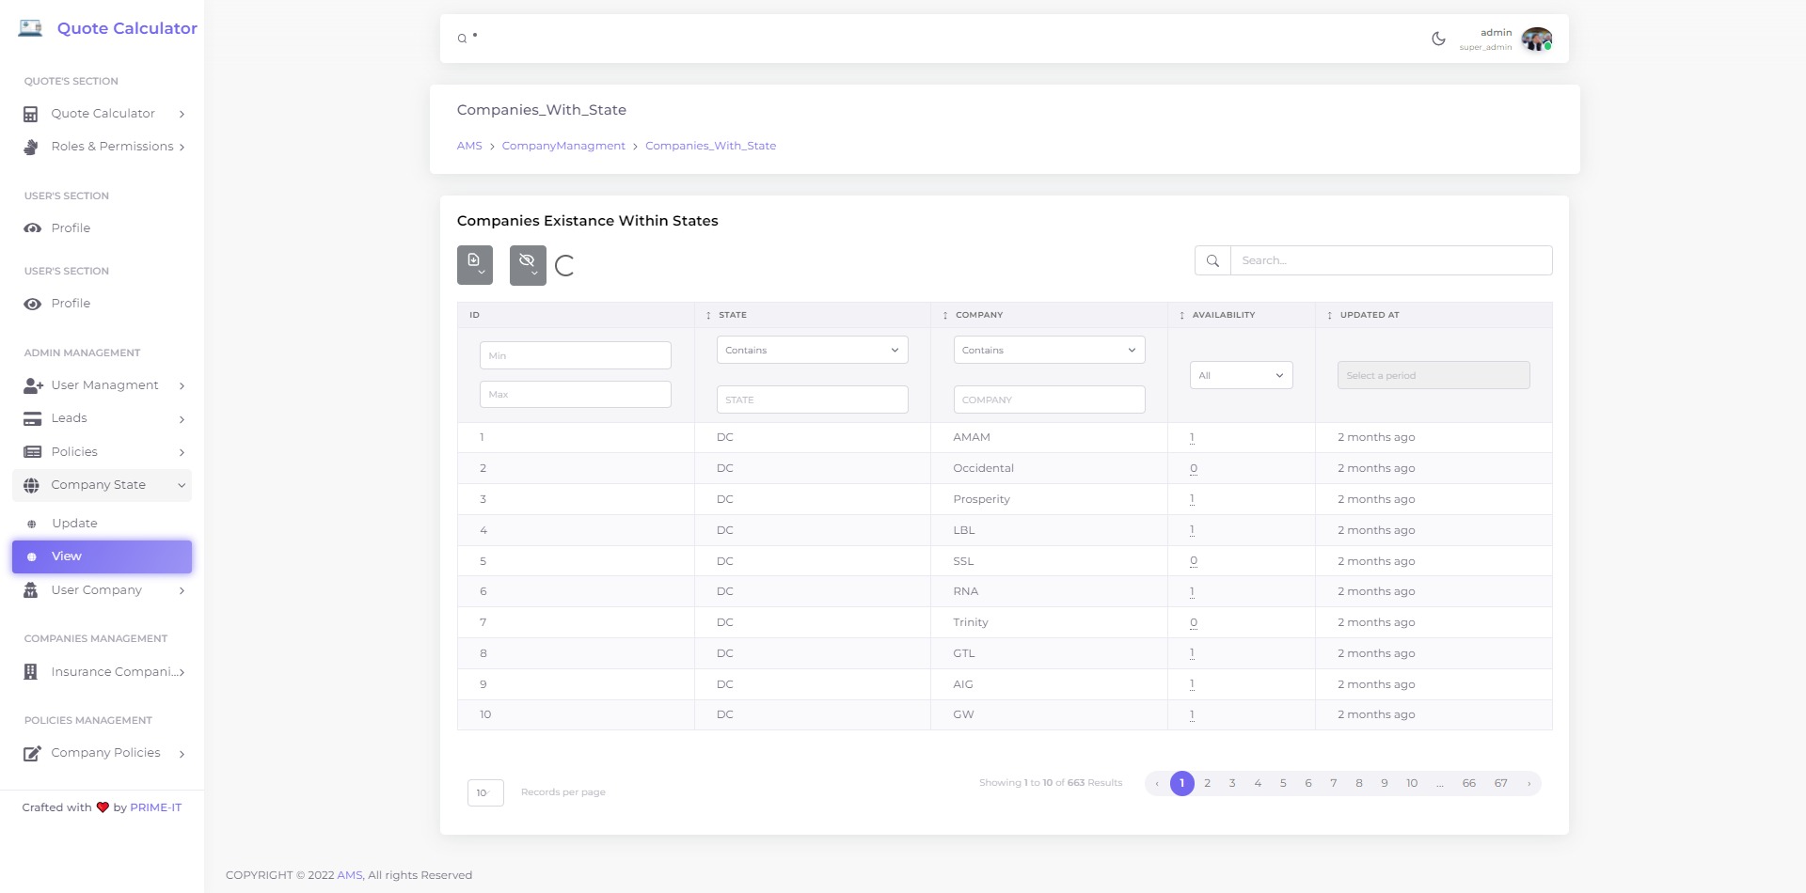Screen dimensions: 1806x893
Task: Open the PRIME-IT footer link
Action: (155, 807)
